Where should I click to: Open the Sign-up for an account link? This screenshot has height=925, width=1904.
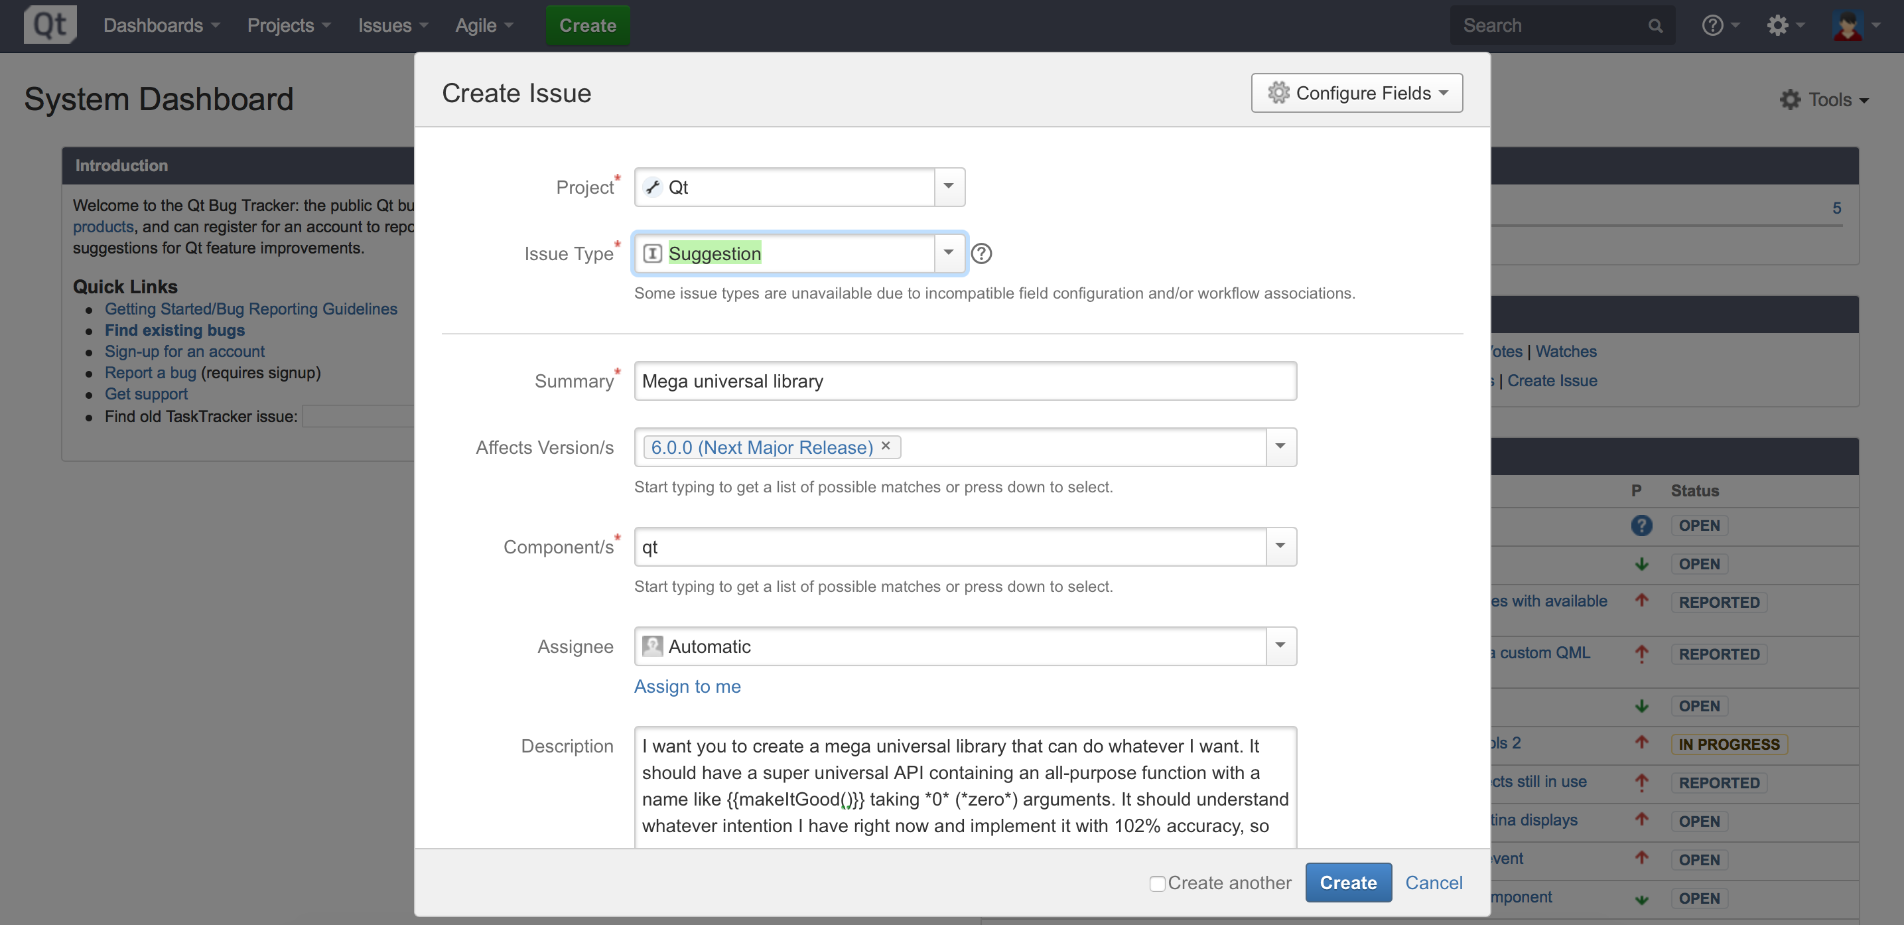click(184, 351)
